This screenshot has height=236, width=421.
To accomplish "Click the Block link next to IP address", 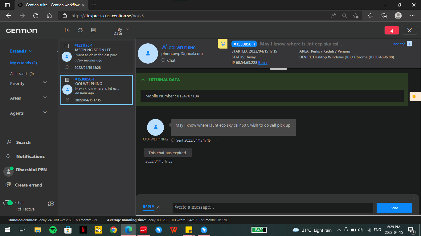I will coord(263,63).
